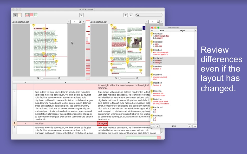Image resolution: width=247 pixels, height=154 pixels.
Task: Click marker 13 pin on b.pdf page
Action: (141, 71)
